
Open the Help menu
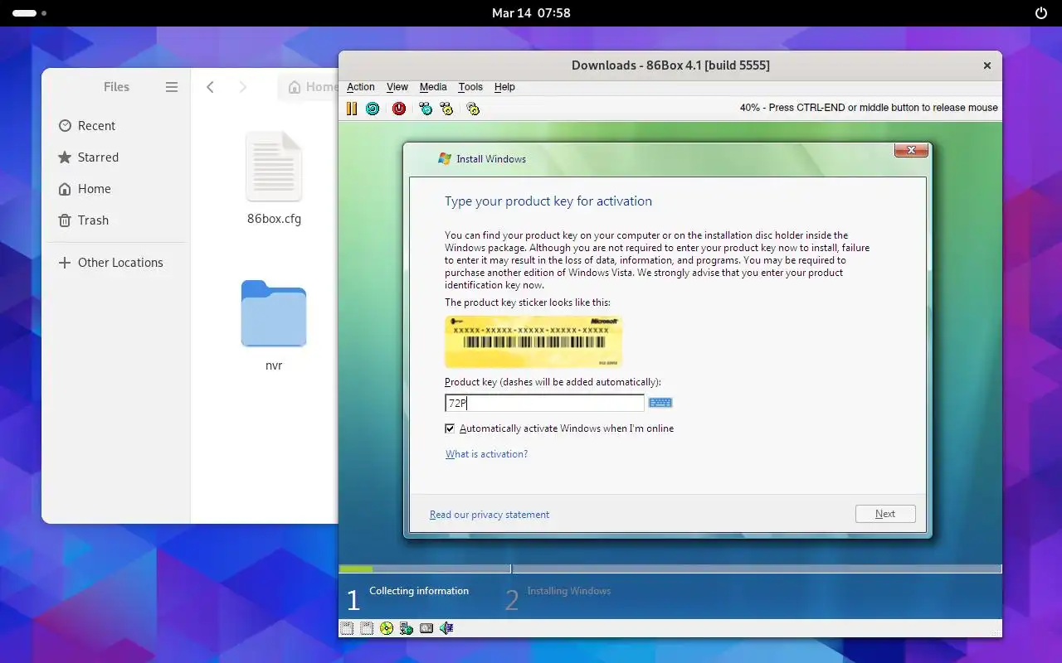504,87
